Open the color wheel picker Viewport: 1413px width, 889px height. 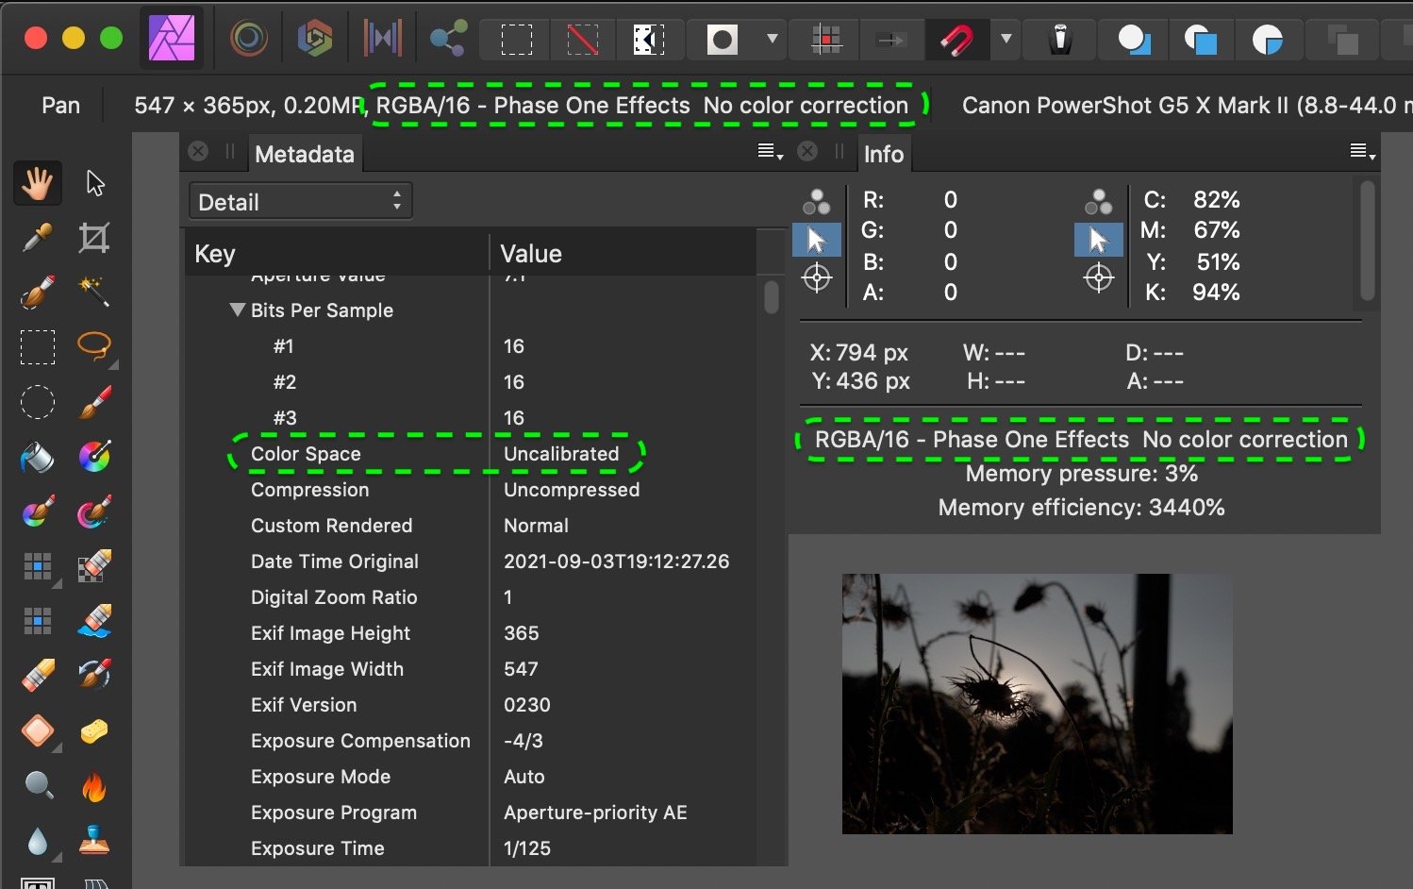tap(94, 458)
